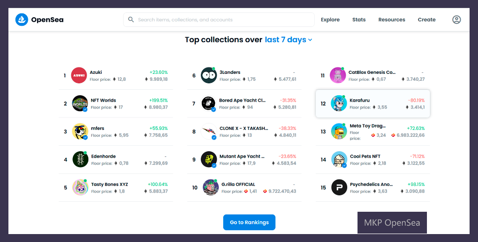Click the Cool Pets NFT name

[x=365, y=156]
